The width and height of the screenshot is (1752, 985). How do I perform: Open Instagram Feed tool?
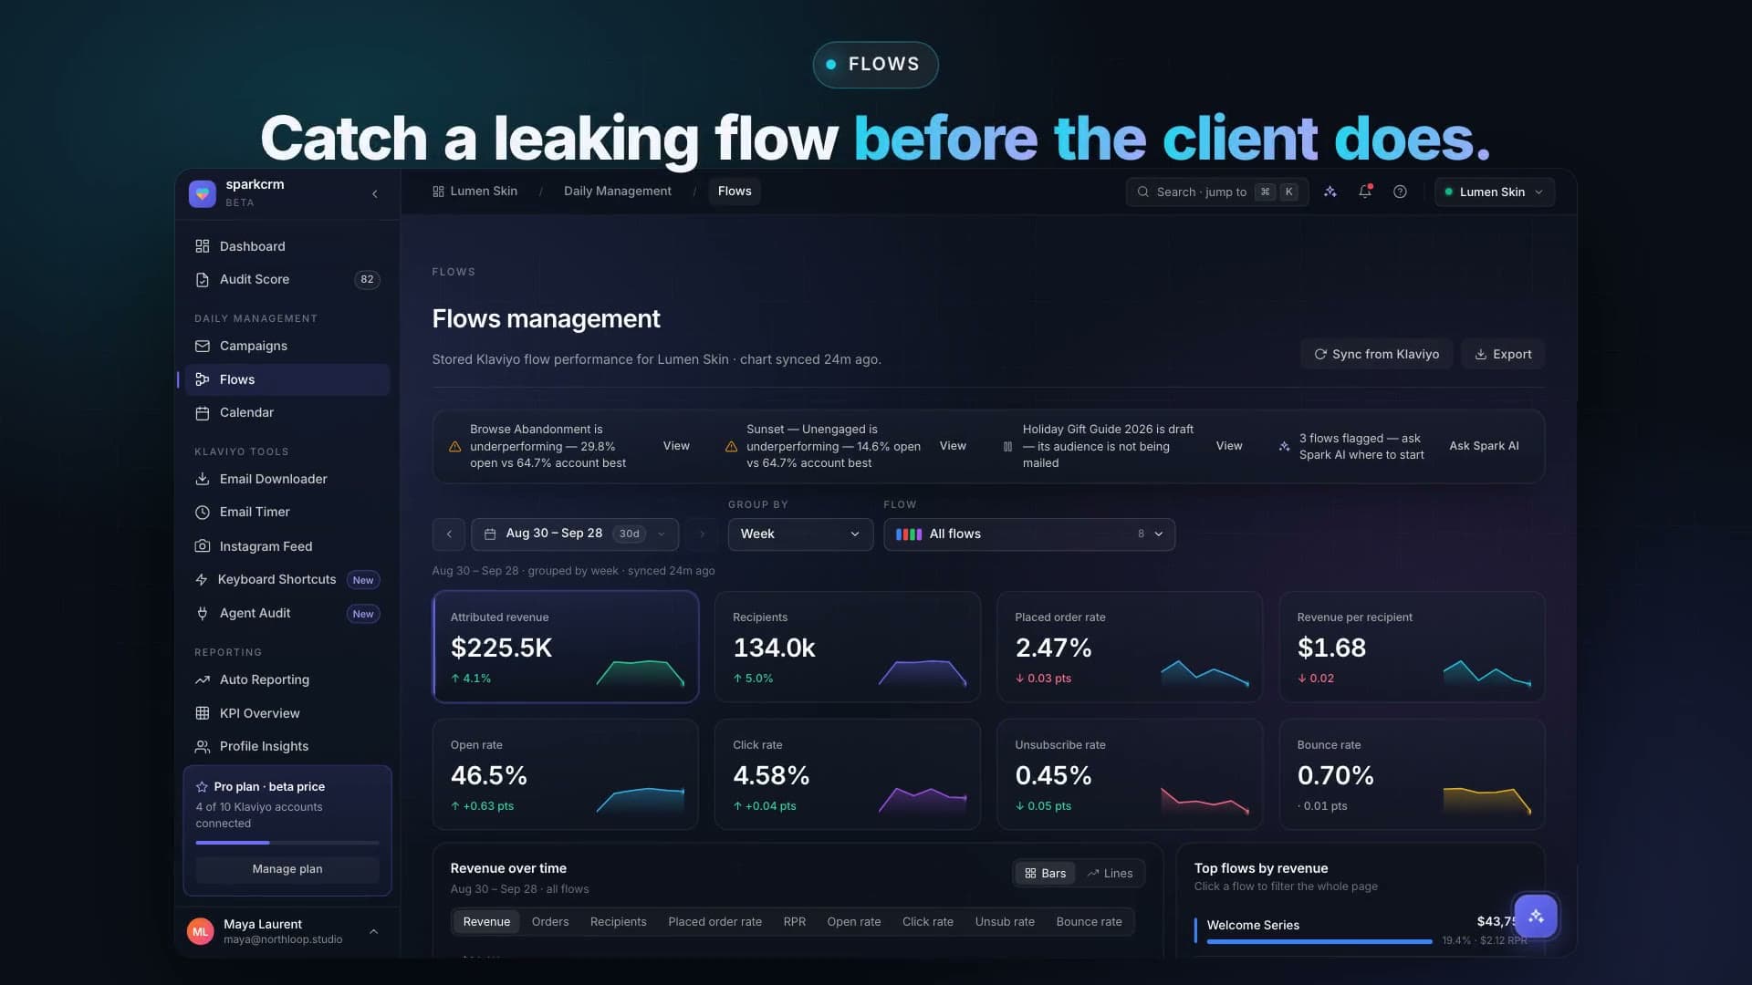pyautogui.click(x=287, y=546)
